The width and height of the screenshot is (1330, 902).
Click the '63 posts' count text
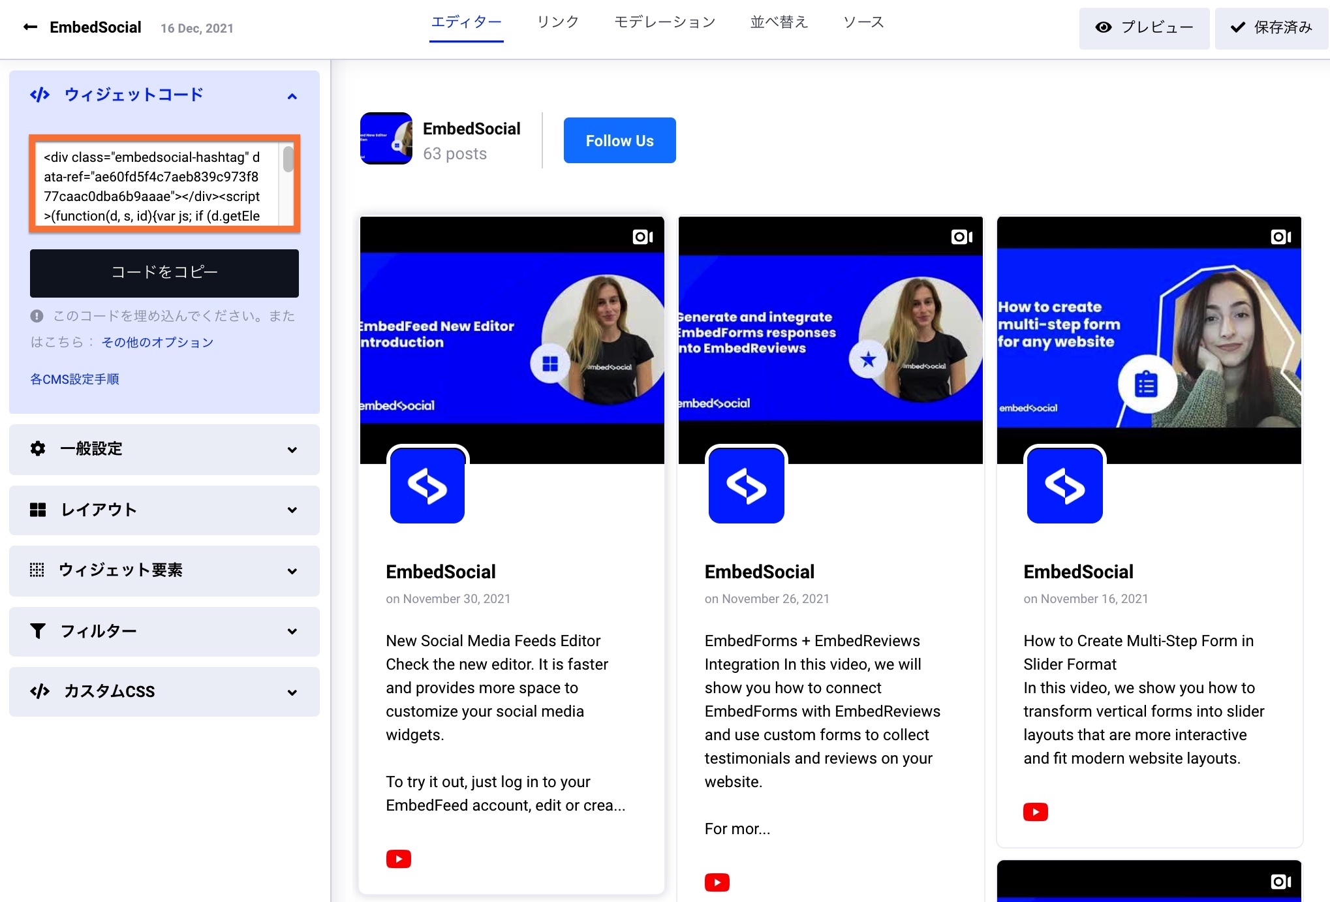tap(455, 154)
